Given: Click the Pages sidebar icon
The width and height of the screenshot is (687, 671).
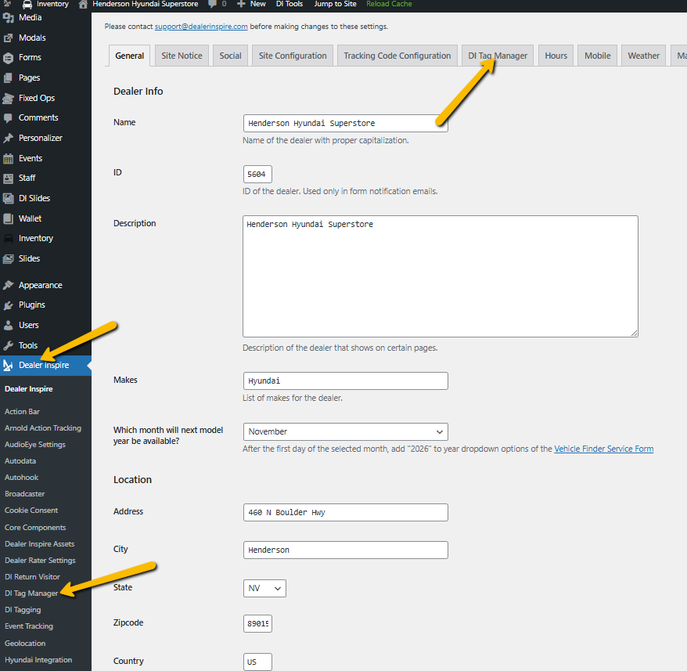Looking at the screenshot, I should [x=9, y=78].
